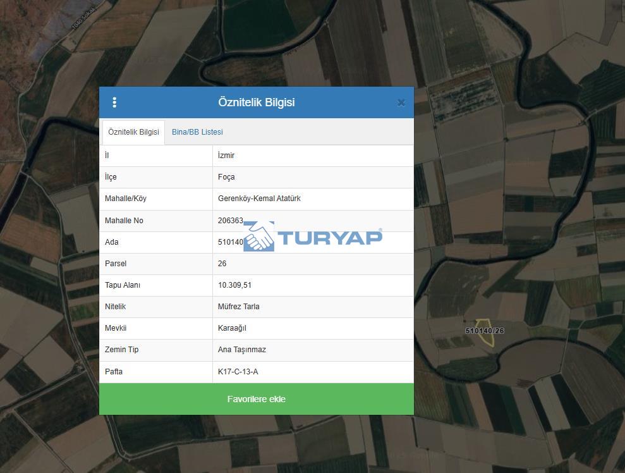Click the Tapu Alanı row label
The height and width of the screenshot is (473, 625).
click(123, 285)
